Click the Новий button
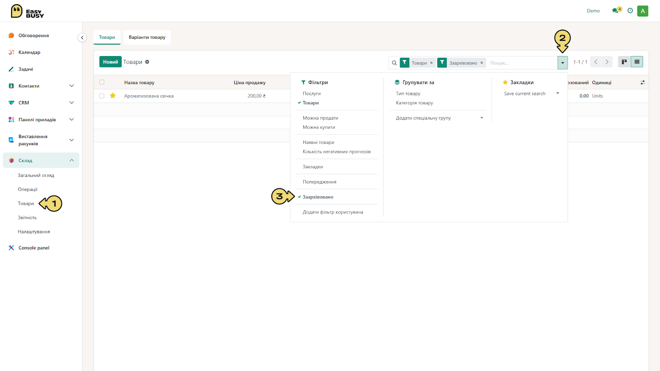This screenshot has height=371, width=660. tap(110, 62)
